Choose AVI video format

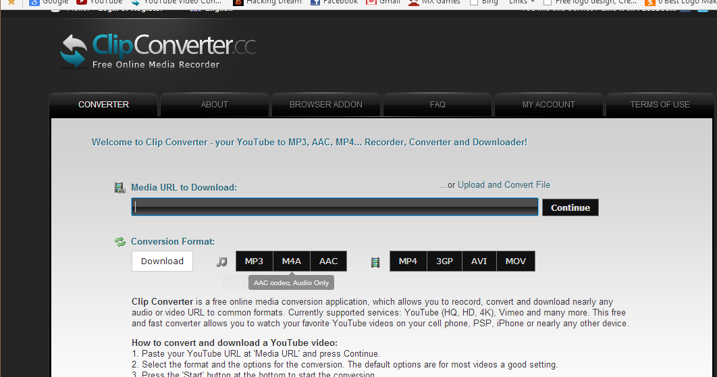point(479,261)
